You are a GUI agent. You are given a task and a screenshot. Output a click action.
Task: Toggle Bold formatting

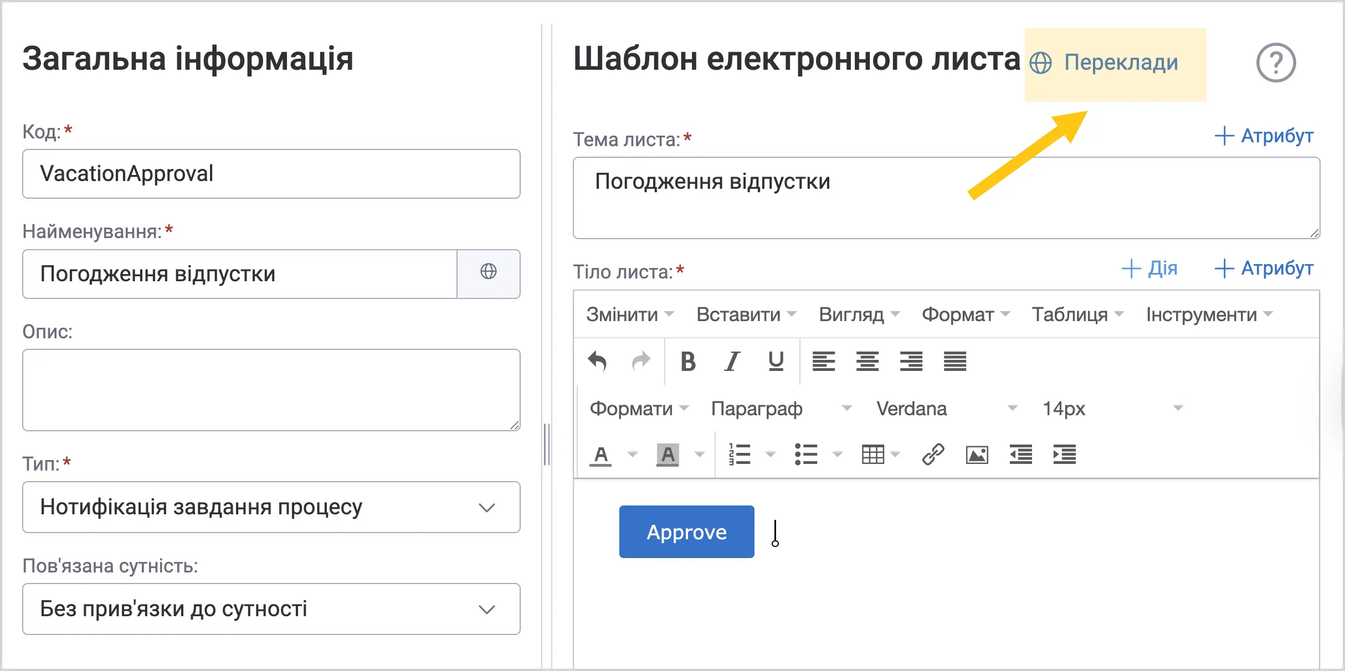tap(688, 362)
